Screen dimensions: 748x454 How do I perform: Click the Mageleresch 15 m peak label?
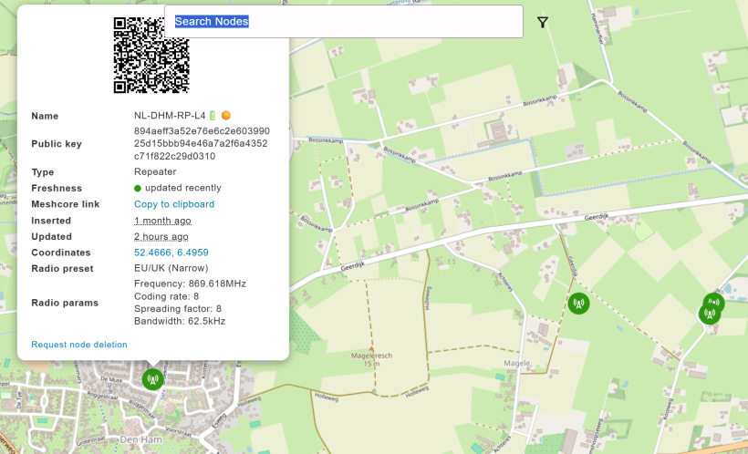coord(371,359)
